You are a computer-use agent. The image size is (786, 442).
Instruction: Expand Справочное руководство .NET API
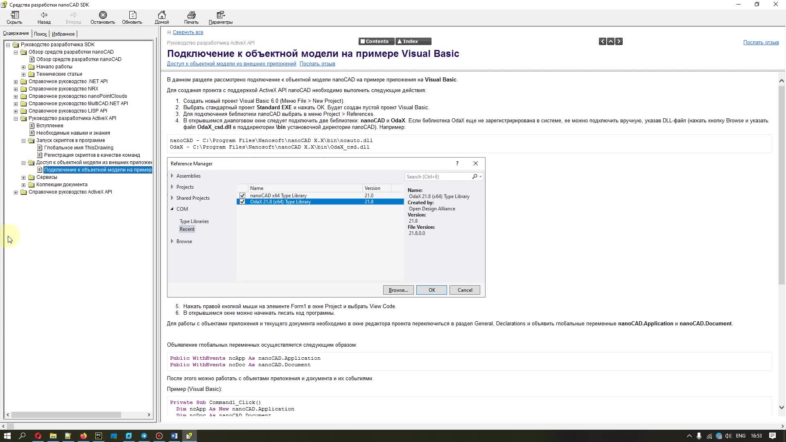point(16,81)
